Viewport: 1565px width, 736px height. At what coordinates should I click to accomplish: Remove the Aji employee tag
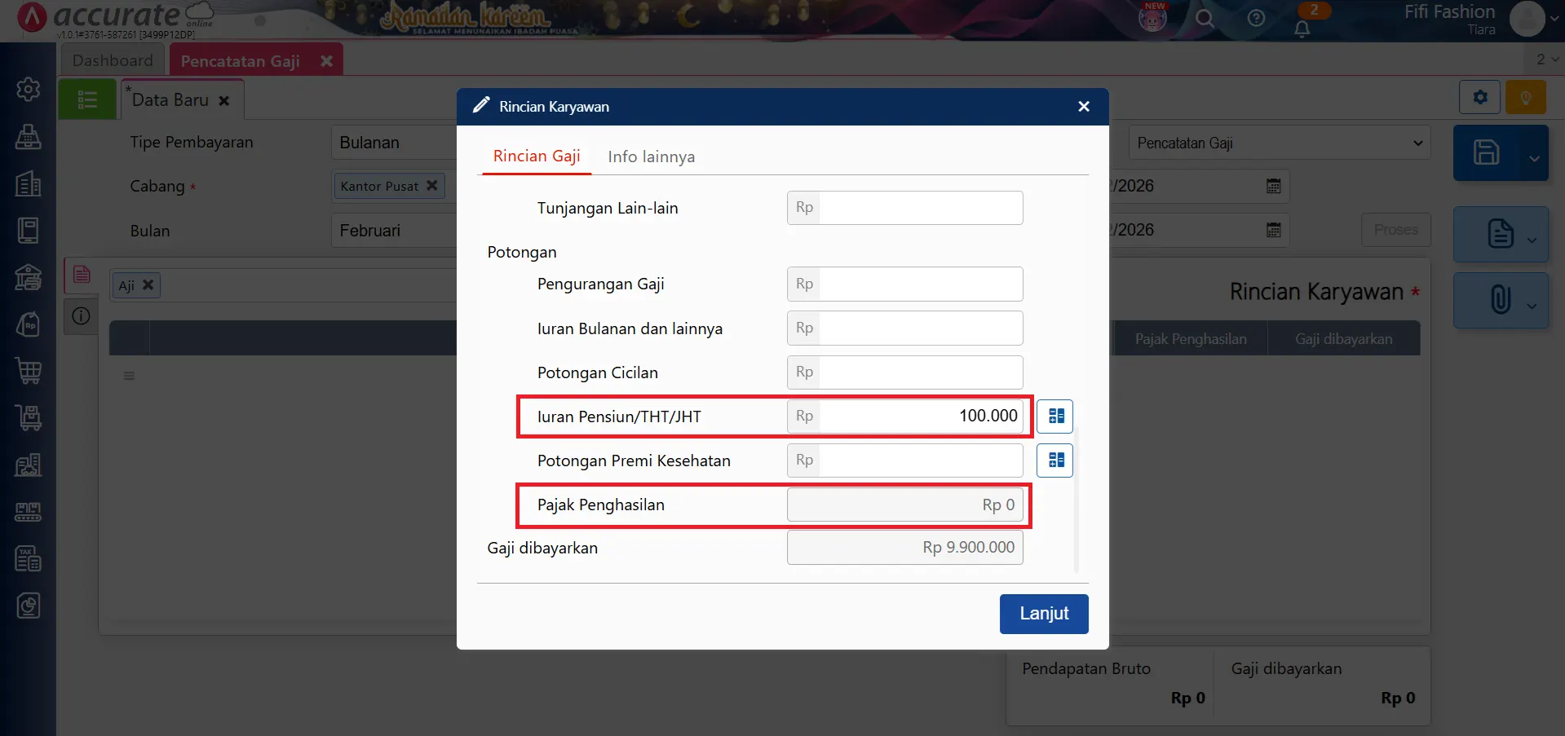pos(148,284)
